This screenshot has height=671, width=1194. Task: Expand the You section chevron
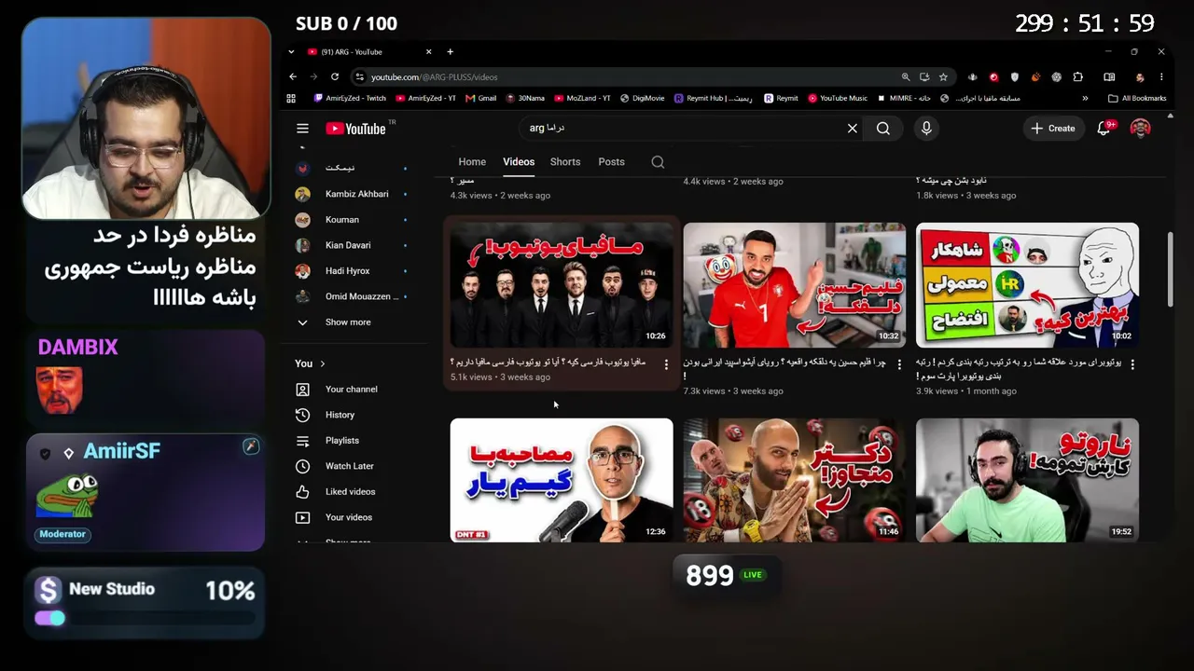coord(323,363)
